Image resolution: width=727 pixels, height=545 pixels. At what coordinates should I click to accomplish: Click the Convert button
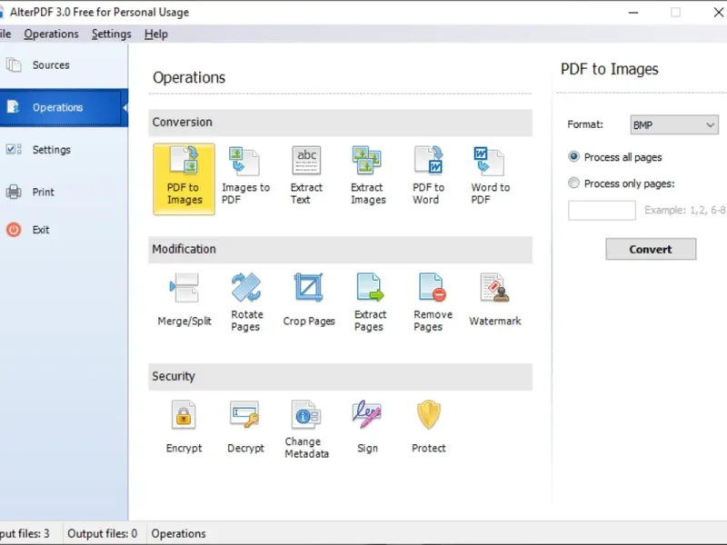651,249
